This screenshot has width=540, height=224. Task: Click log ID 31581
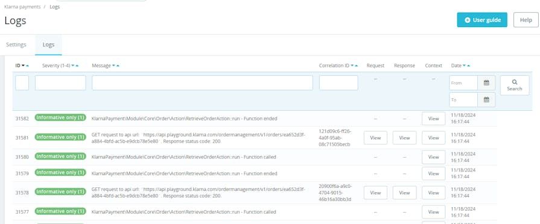pyautogui.click(x=22, y=138)
